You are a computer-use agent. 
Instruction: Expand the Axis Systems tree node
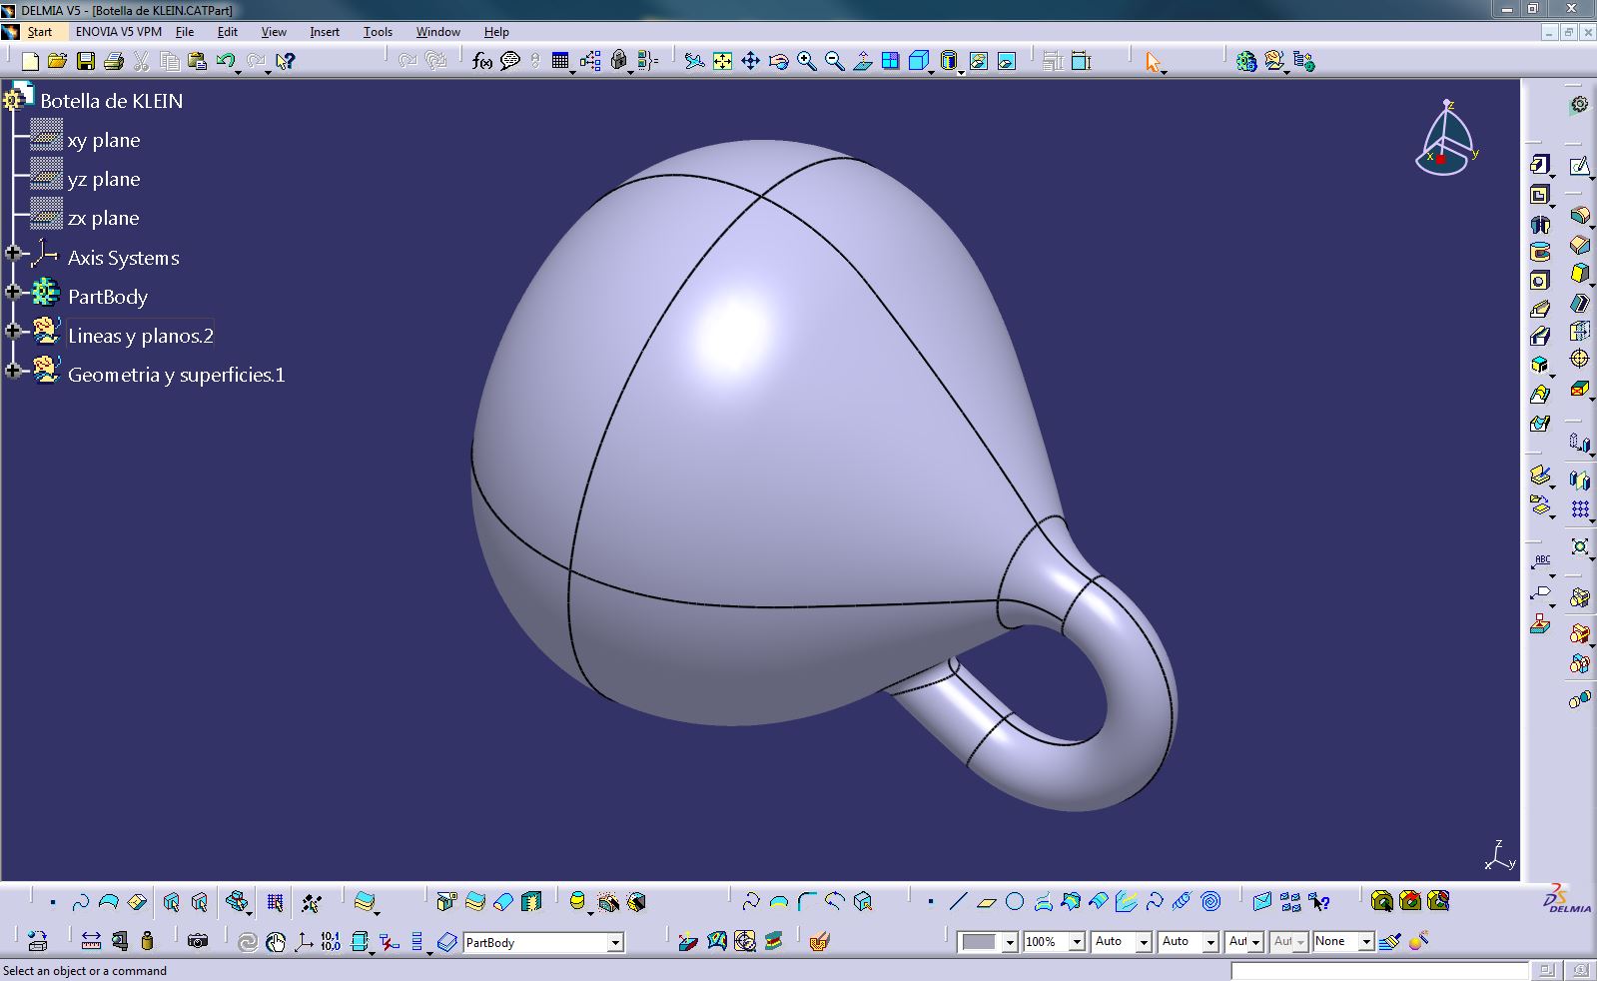click(x=13, y=254)
